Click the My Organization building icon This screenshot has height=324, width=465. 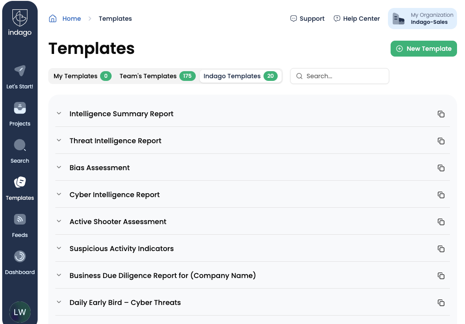tap(398, 19)
